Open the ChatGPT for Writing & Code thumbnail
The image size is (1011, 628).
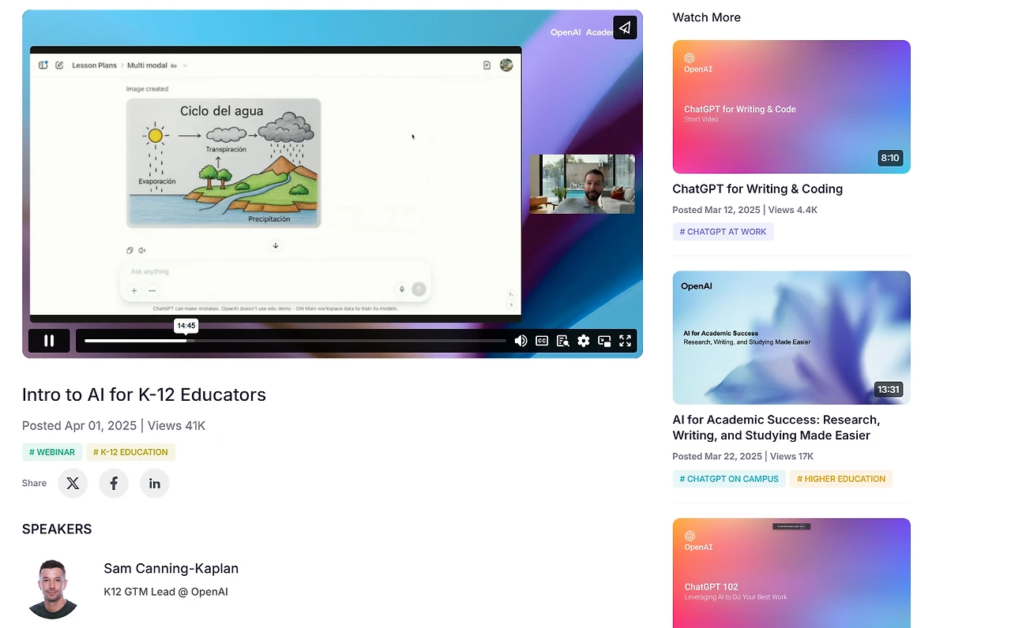pyautogui.click(x=791, y=107)
